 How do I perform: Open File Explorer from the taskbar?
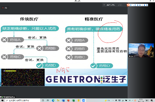[x=58, y=100]
